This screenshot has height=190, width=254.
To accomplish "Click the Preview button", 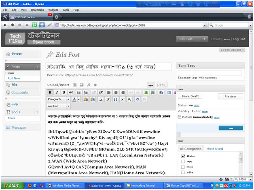I will [231, 96].
